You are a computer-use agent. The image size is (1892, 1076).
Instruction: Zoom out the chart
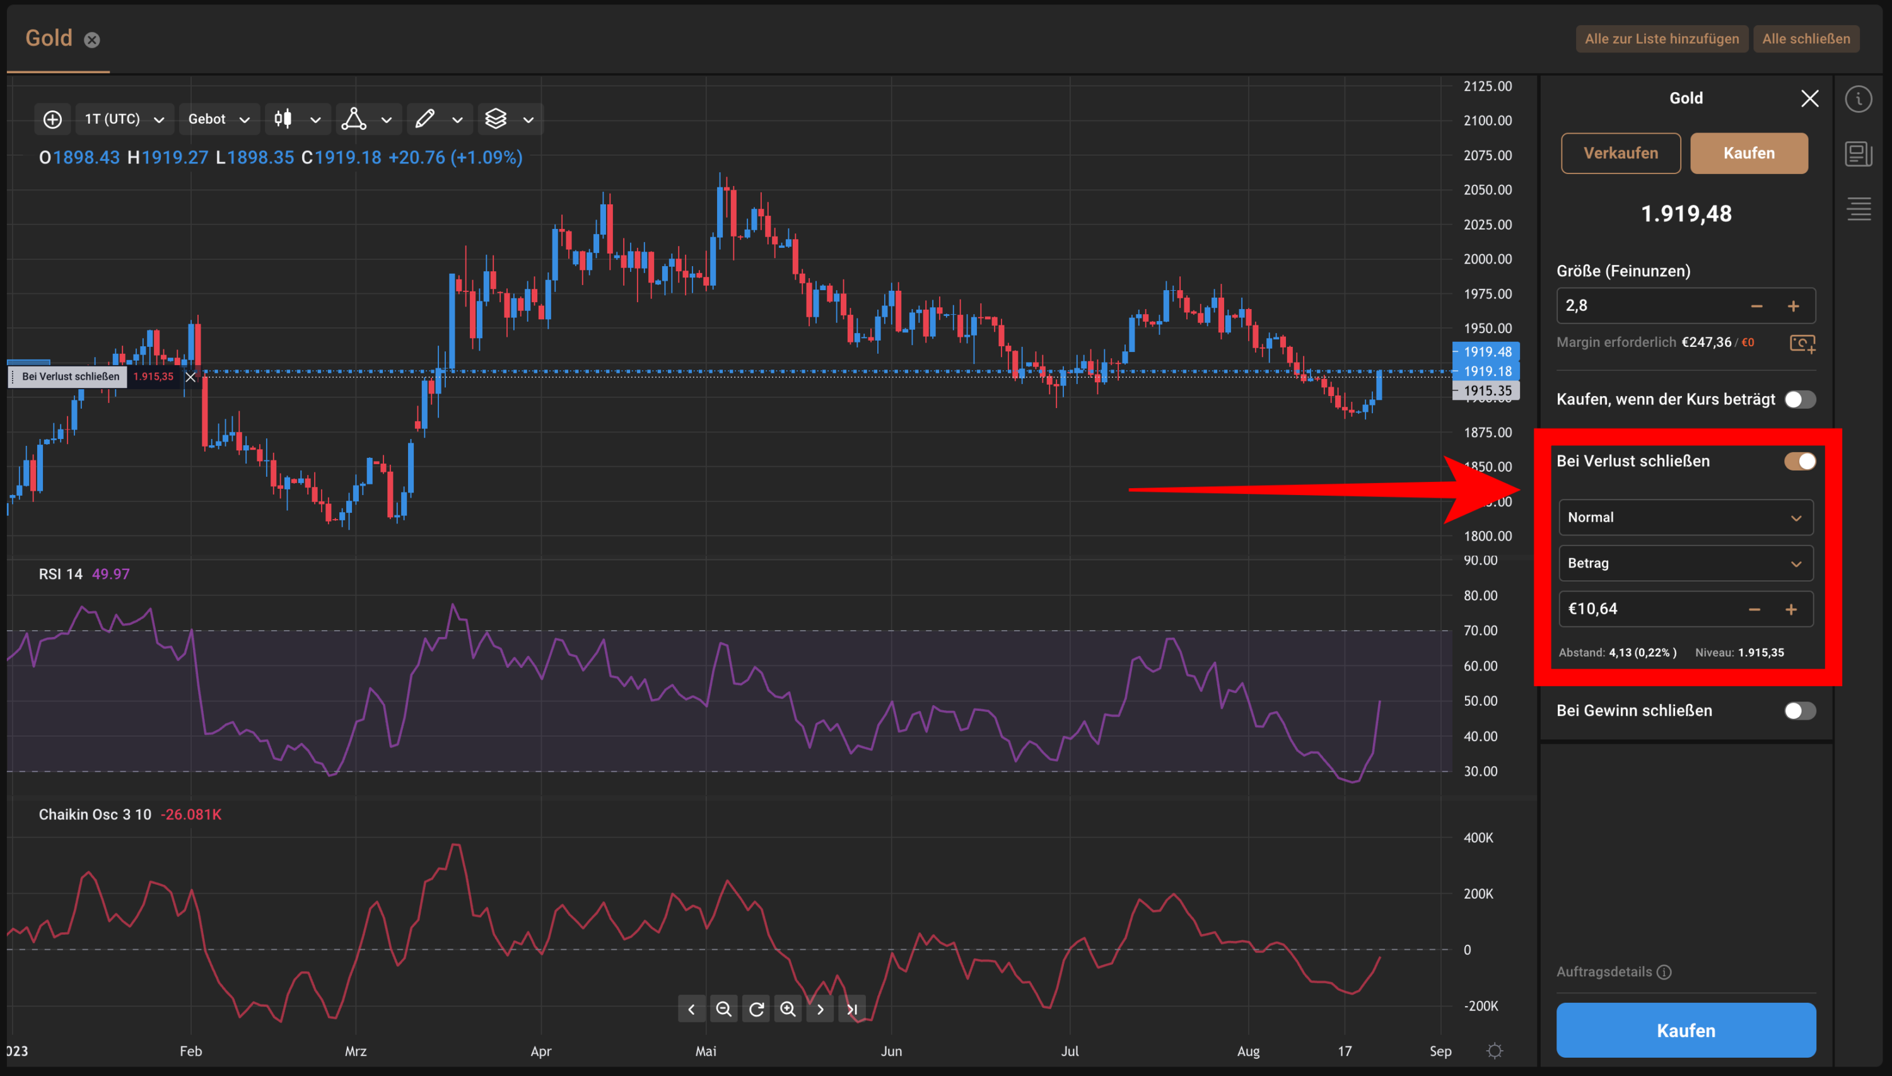tap(724, 1009)
